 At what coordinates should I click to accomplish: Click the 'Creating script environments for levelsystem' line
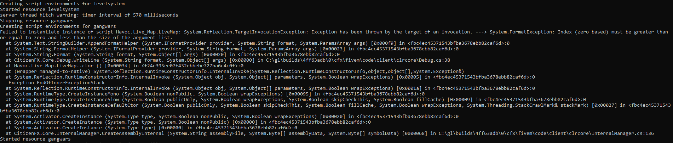point(62,4)
